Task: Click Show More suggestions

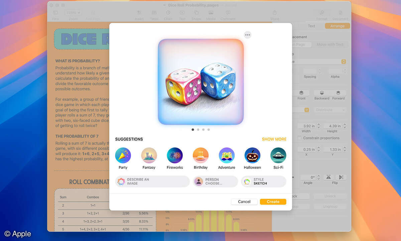Action: point(274,139)
